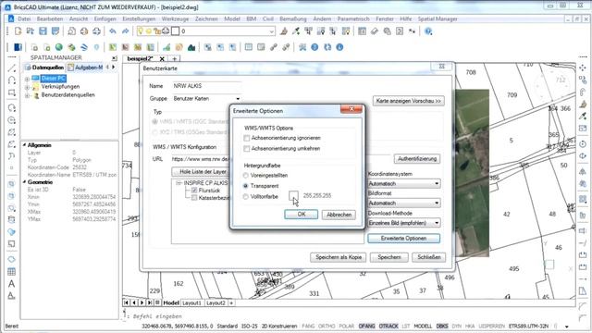Click OK in Erweiterte Optionen dialog
Viewport: 592px width, 333px height.
click(301, 215)
